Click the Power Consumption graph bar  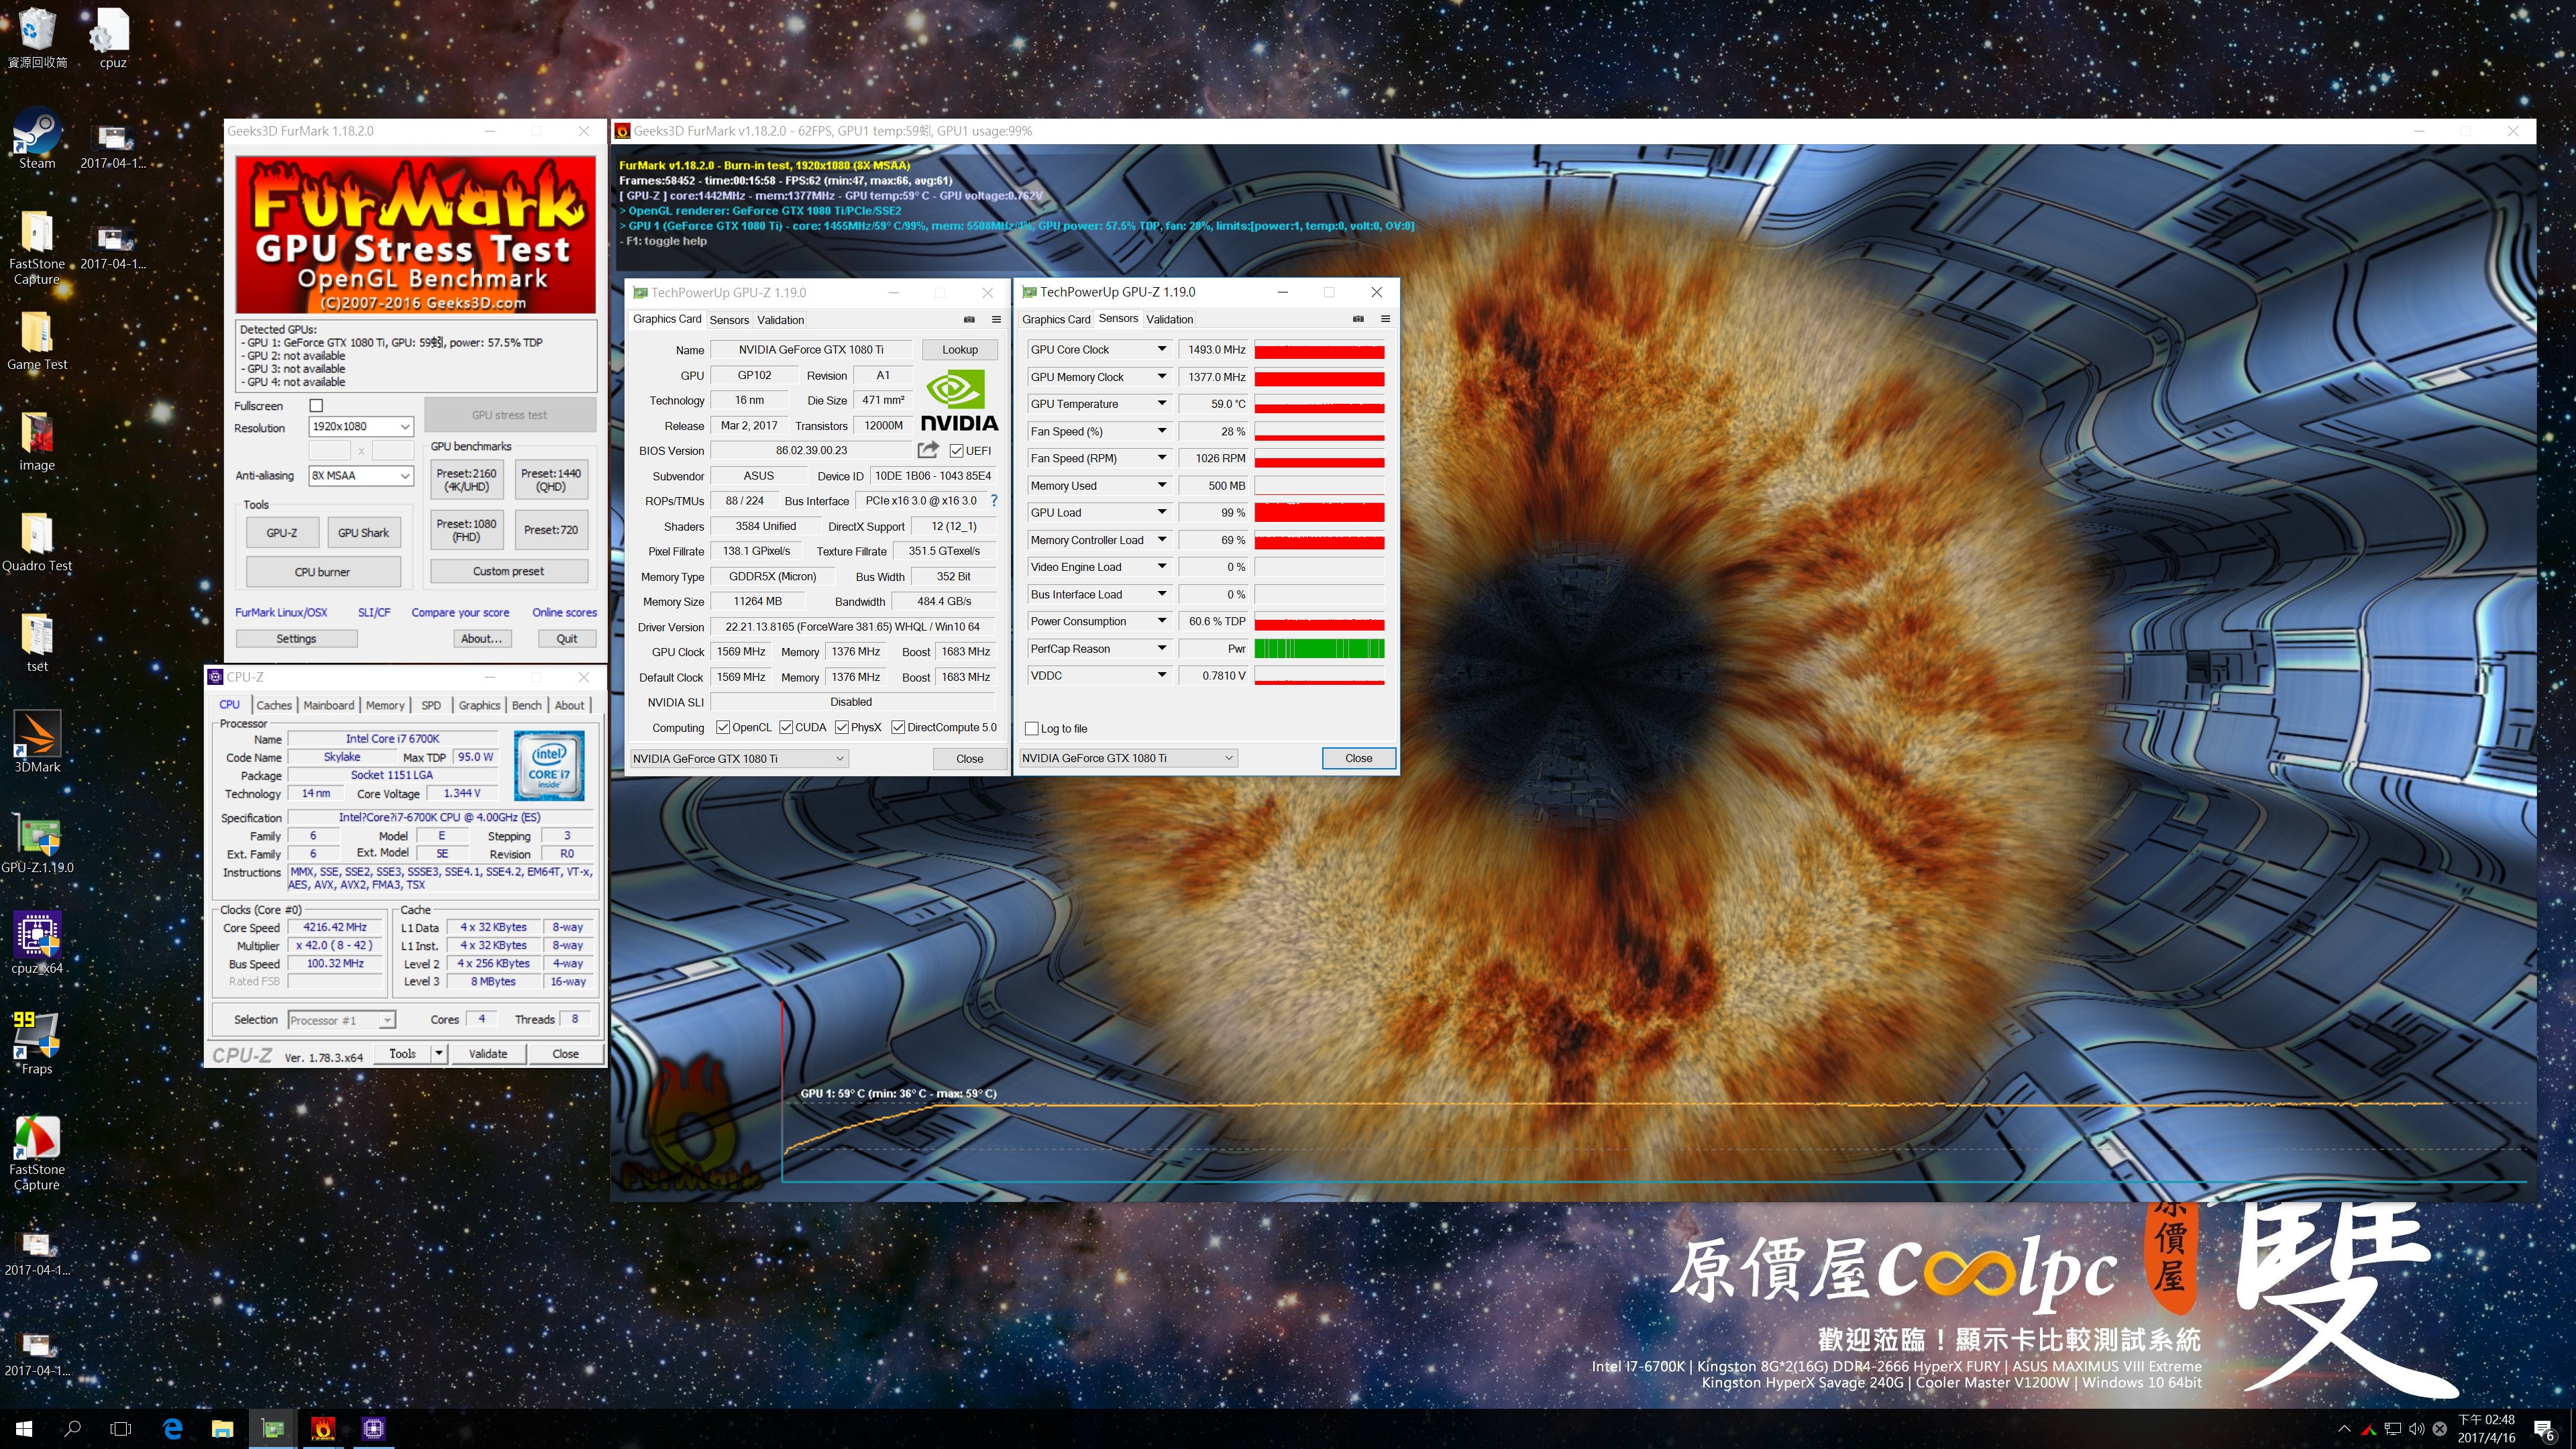(1319, 621)
